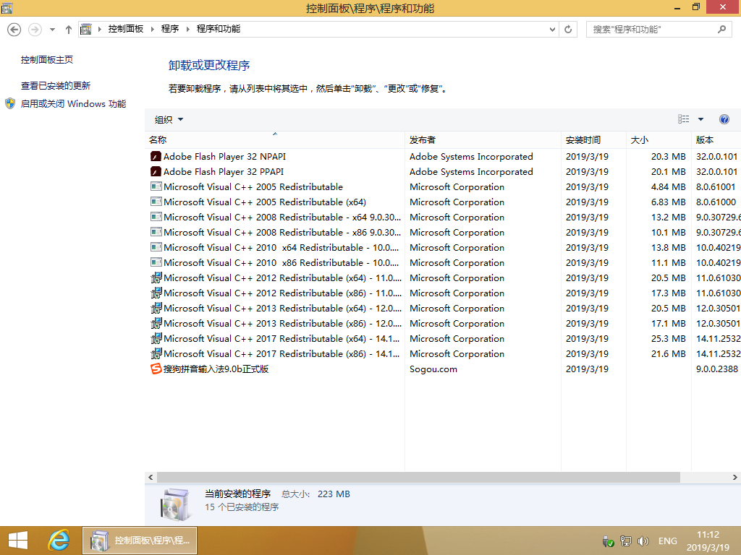Go up one level with up arrow
The width and height of the screenshot is (741, 555).
pyautogui.click(x=69, y=30)
